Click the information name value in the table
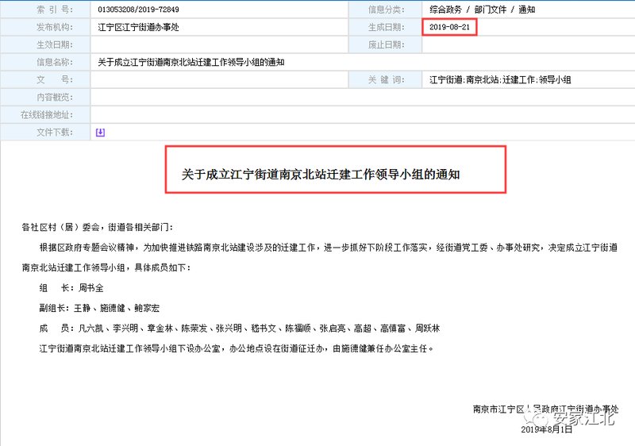Screen dimensions: 635x446 coord(190,63)
